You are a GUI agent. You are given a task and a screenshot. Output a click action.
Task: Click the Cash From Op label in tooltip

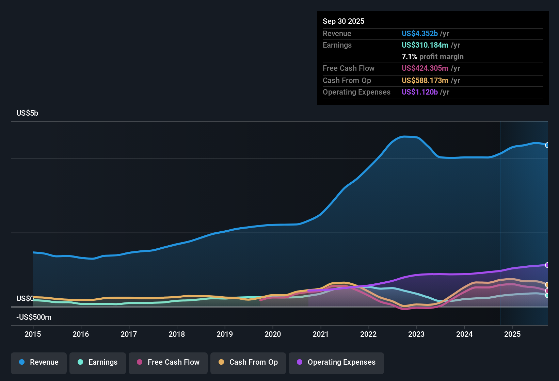(347, 80)
